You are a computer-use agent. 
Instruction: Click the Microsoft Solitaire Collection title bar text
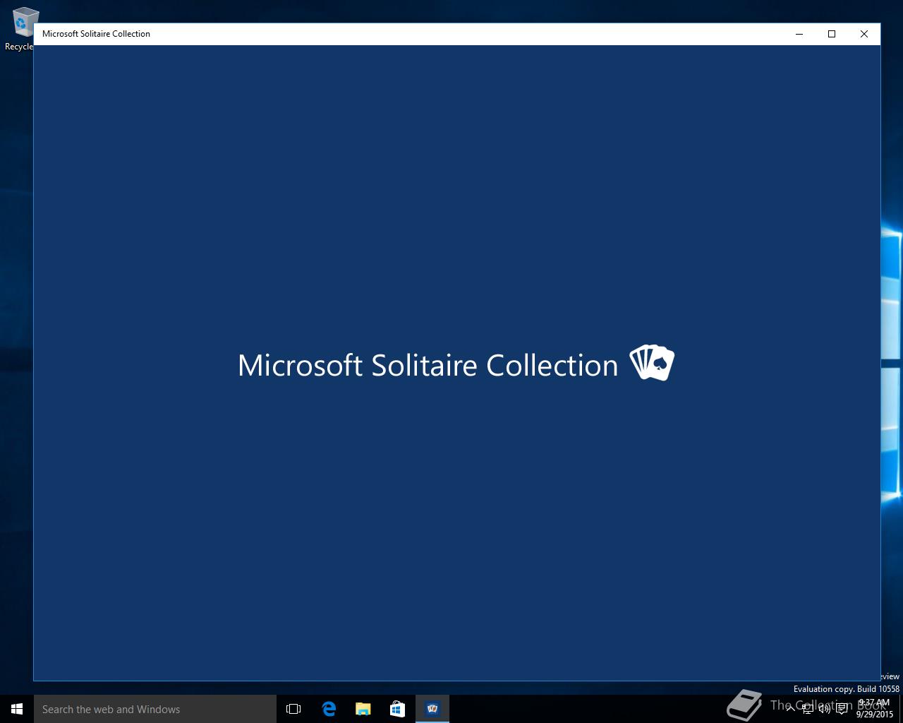(96, 34)
